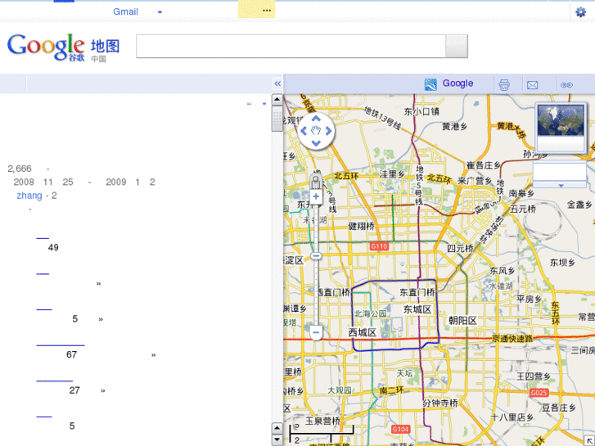Click the email envelope icon
Viewport: 595px width, 446px height.
point(532,84)
